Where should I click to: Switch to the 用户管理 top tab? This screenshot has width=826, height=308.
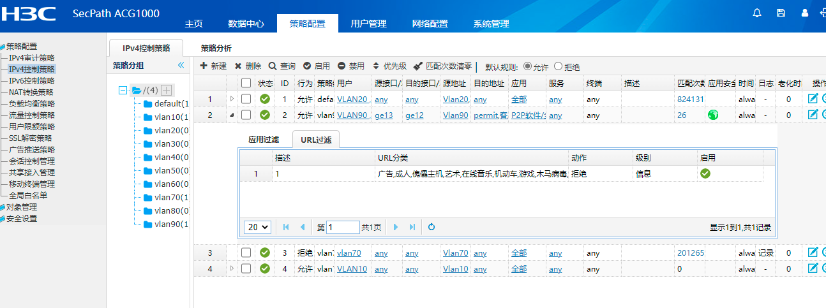click(x=368, y=24)
